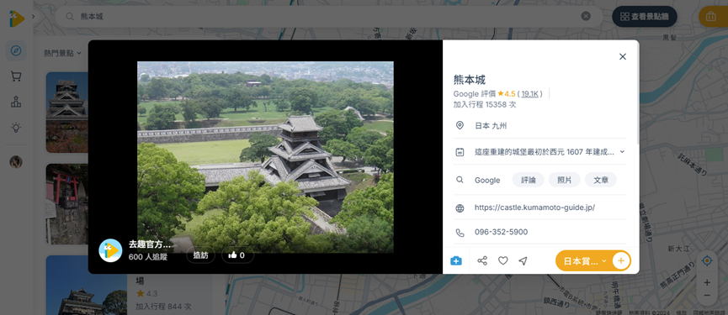Click the 日本 九州 location row
728x315 pixels.
point(539,125)
